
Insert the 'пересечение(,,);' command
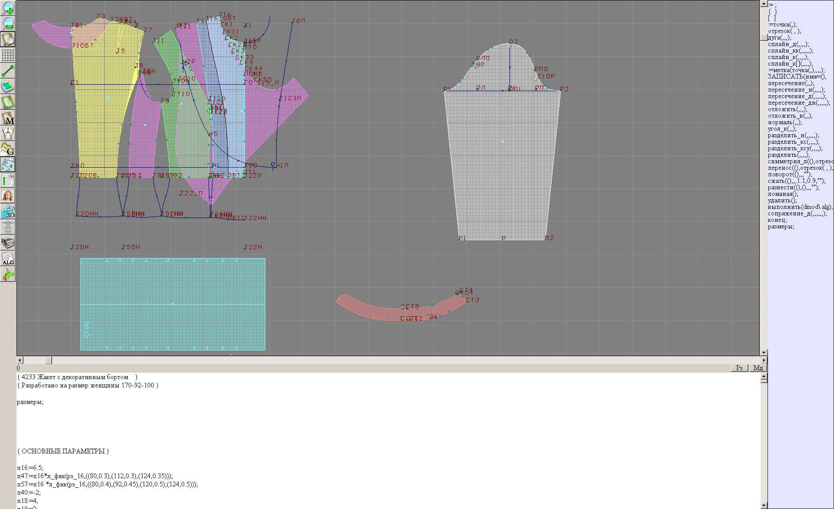[791, 83]
